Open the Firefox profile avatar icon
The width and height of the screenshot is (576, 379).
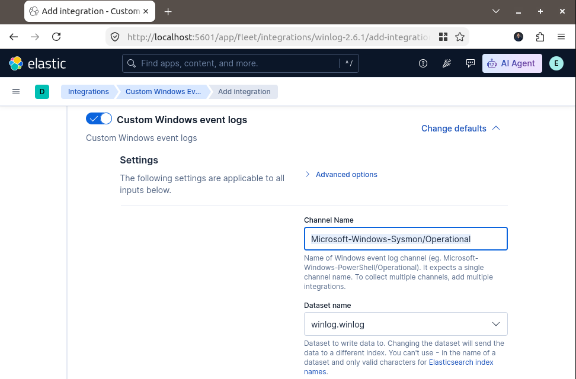point(519,37)
